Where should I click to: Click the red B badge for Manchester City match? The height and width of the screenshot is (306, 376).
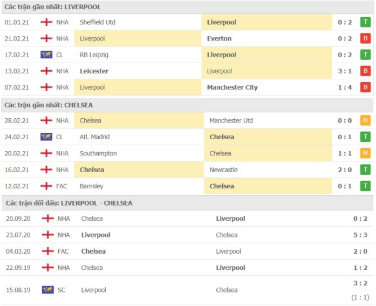(x=365, y=87)
